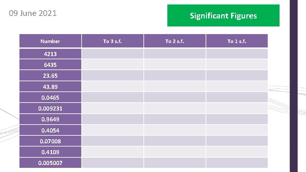Select the 09 June 2021 date text

click(33, 13)
